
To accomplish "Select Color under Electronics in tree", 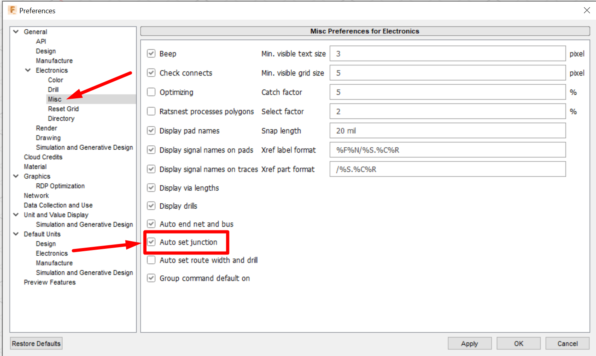I will 55,80.
